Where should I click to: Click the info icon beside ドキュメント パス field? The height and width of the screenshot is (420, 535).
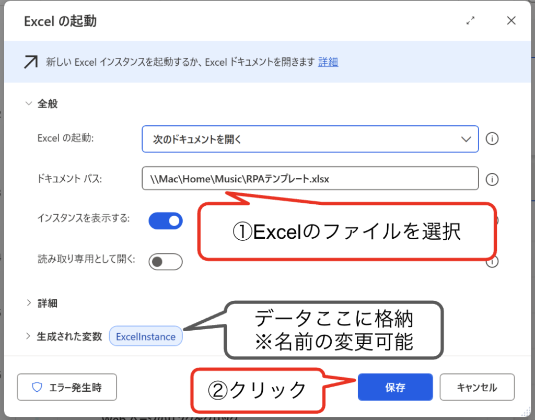(492, 179)
